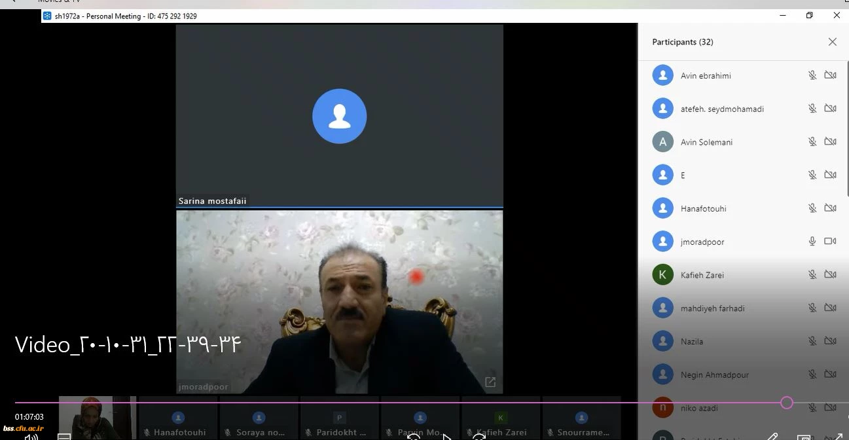Viewport: 849px width, 440px height.
Task: Click jmoradpoor's active microphone icon
Action: (812, 242)
